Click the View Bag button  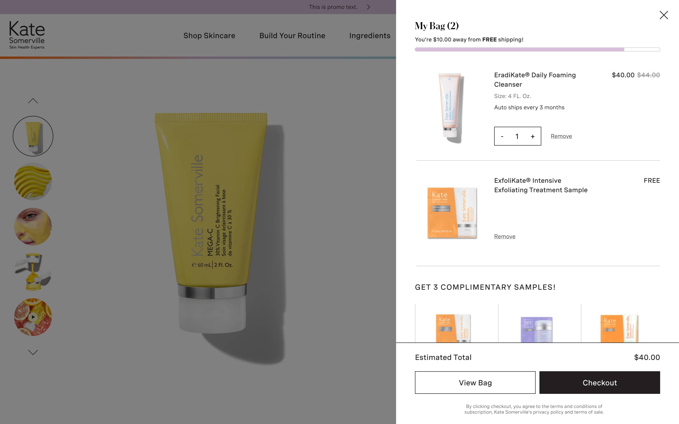click(475, 383)
